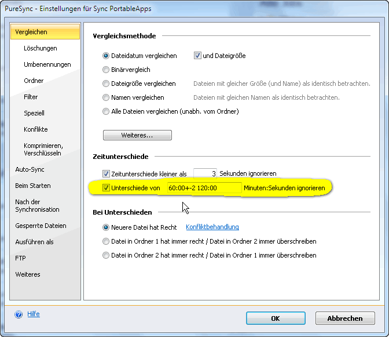Screen dimensions: 389x337
Task: Confirm settings with the OK button
Action: pos(276,318)
